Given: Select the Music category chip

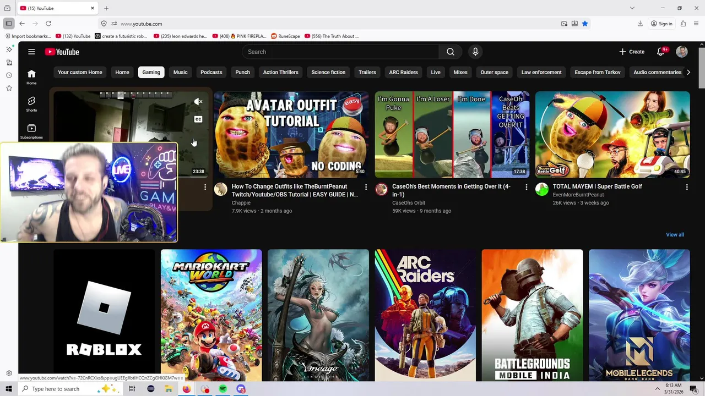Looking at the screenshot, I should (x=180, y=72).
